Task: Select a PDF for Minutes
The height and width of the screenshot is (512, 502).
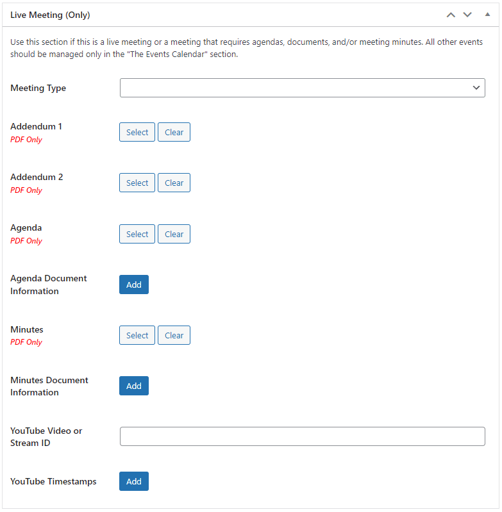Action: coord(137,335)
